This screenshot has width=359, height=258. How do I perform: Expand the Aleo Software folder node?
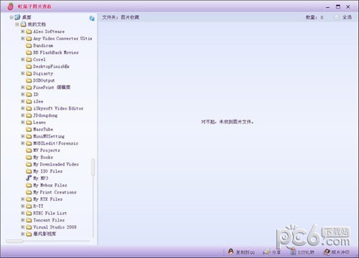[x=23, y=32]
